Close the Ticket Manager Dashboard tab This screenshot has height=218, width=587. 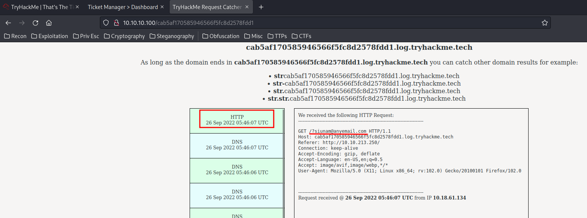pyautogui.click(x=162, y=7)
